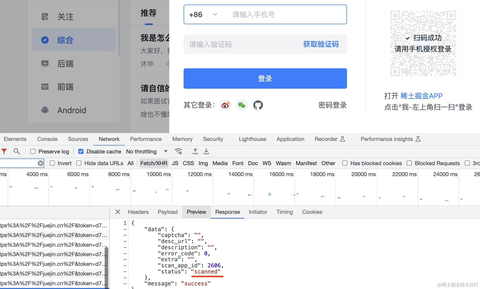Viewport: 480px width, 289px height.
Task: Click the DevTools filter funnel icon
Action: coord(4,151)
